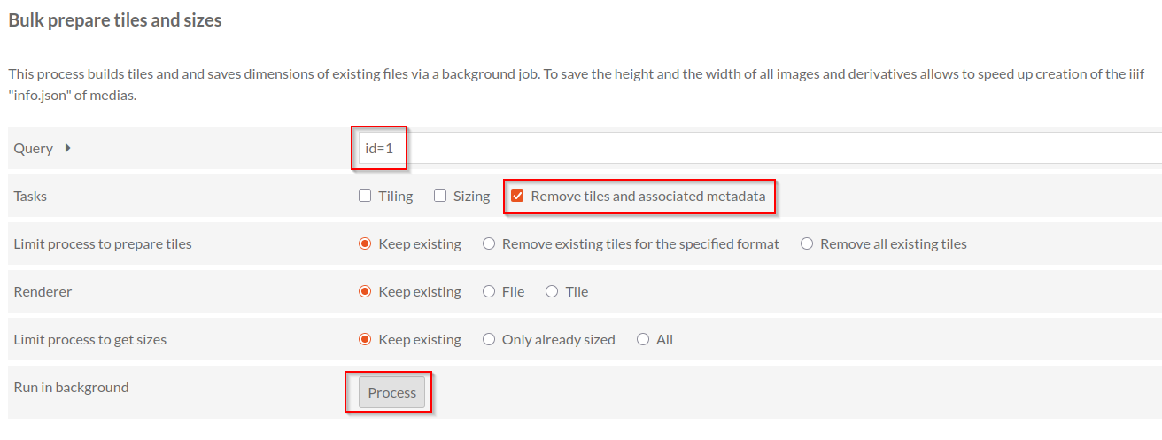Select Keep existing for prepare tiles limit
1162x440 pixels.
click(x=365, y=244)
